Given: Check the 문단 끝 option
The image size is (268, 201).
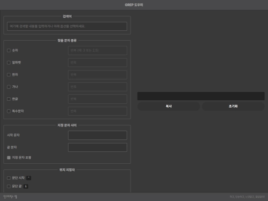Looking at the screenshot, I should click(9, 186).
